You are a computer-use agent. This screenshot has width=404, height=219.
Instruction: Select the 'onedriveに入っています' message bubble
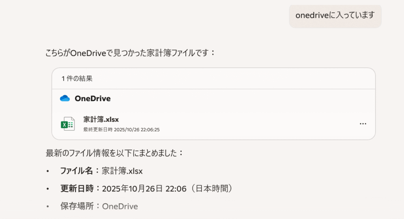335,15
